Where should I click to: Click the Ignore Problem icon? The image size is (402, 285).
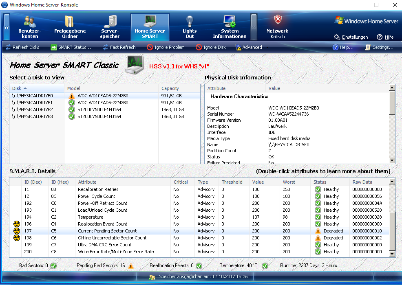[150, 47]
